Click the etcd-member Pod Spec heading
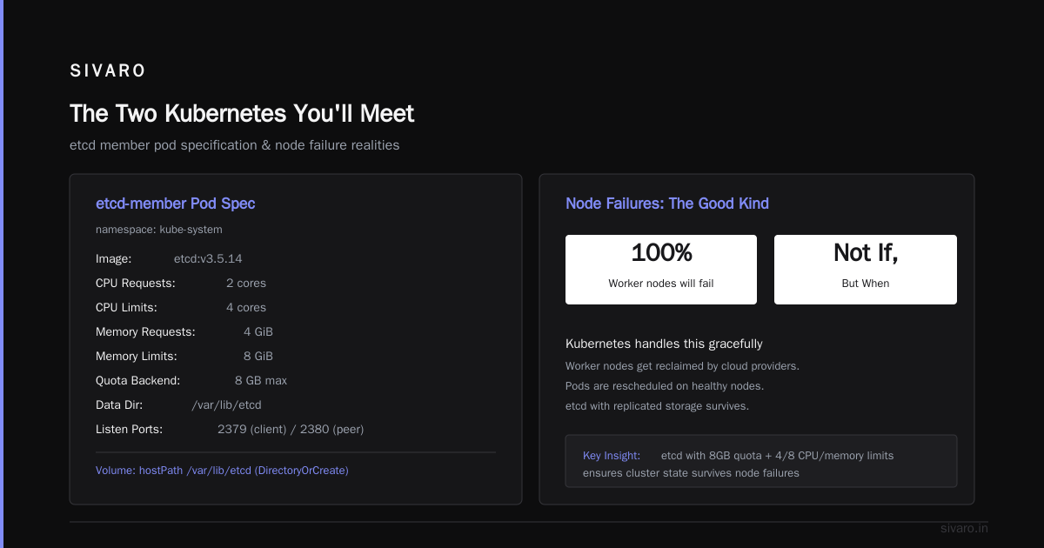The height and width of the screenshot is (548, 1044). [x=175, y=204]
